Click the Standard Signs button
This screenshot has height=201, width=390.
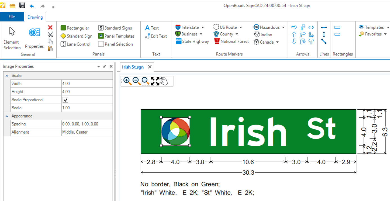pyautogui.click(x=115, y=28)
